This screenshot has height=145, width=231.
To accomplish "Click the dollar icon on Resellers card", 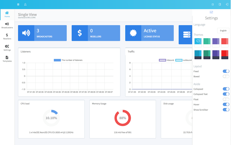I will [80, 33].
